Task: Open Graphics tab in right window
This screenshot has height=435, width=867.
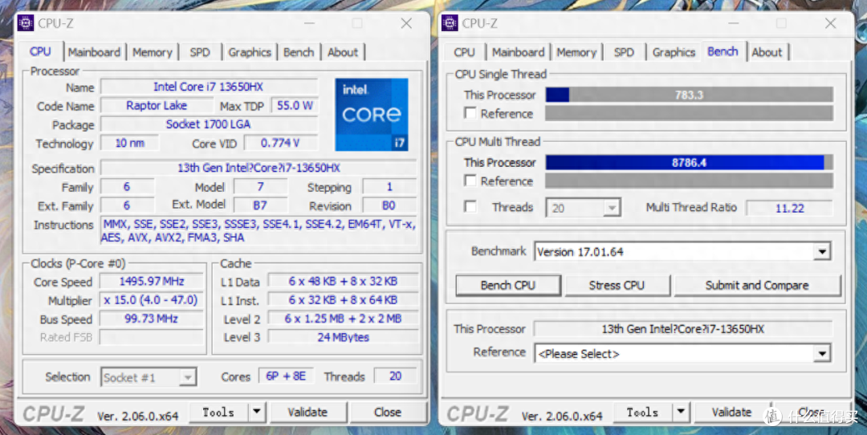Action: tap(674, 52)
